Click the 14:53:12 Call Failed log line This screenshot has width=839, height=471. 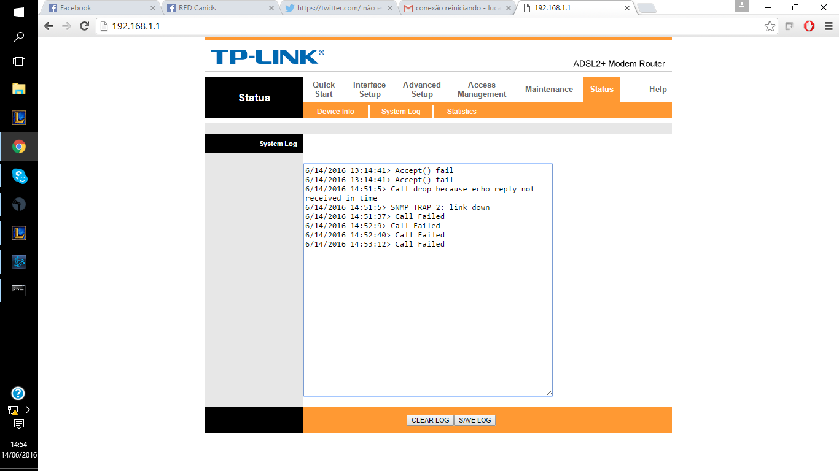375,244
